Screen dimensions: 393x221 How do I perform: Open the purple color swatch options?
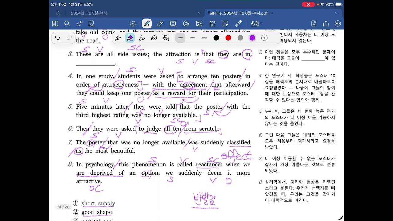tap(252, 38)
